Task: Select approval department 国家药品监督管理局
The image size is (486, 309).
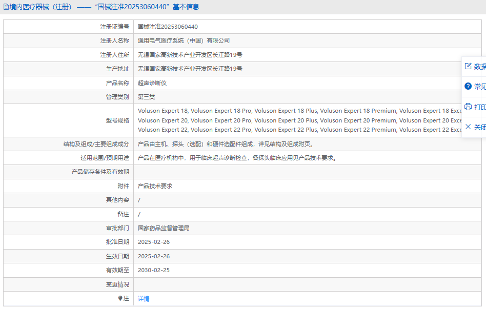Action: click(164, 228)
